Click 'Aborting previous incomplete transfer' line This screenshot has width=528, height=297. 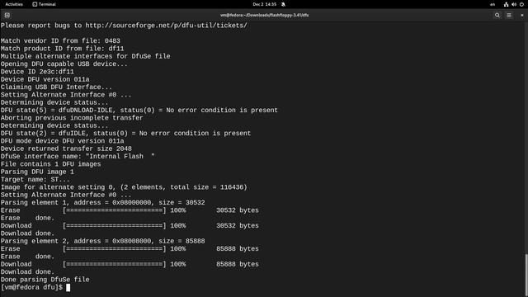(72, 118)
